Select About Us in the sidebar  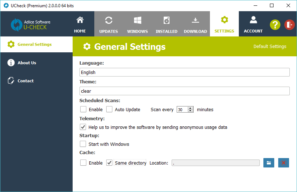click(x=27, y=63)
